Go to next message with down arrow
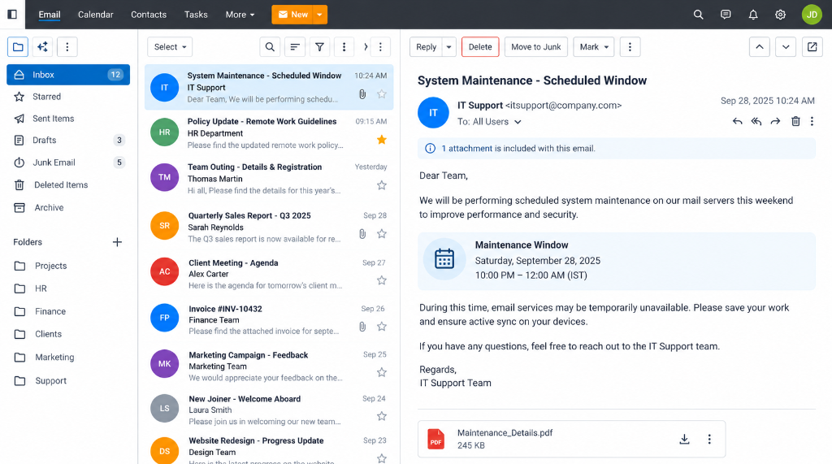832x464 pixels. point(786,46)
